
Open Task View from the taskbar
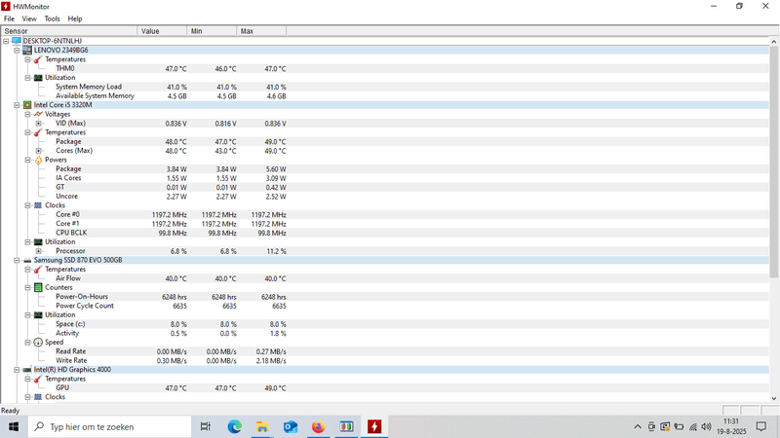(205, 426)
